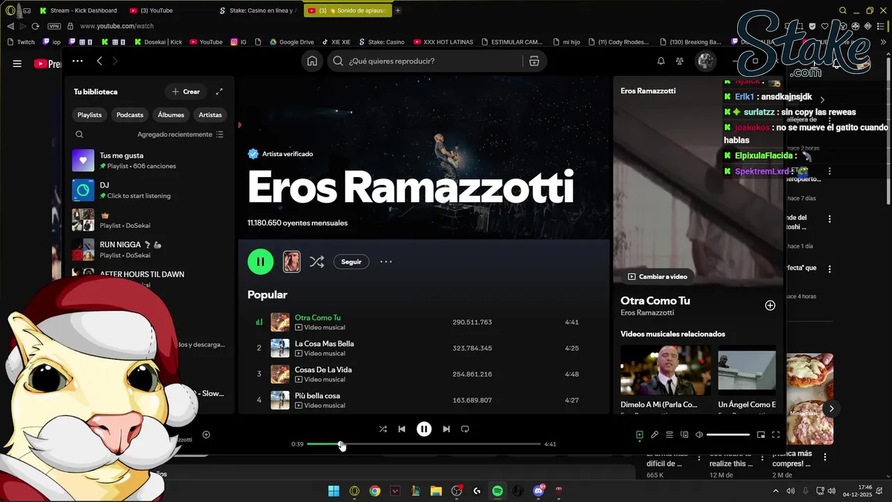Open the Dosekai | Kick bookmark

coord(157,42)
